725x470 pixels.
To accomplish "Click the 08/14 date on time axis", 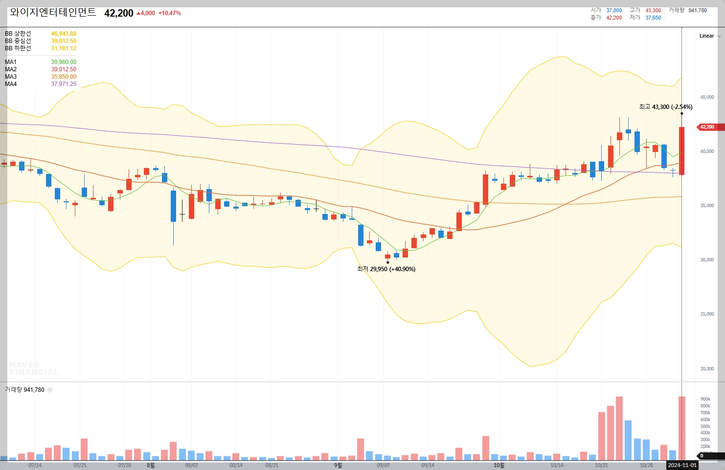I will (x=236, y=465).
